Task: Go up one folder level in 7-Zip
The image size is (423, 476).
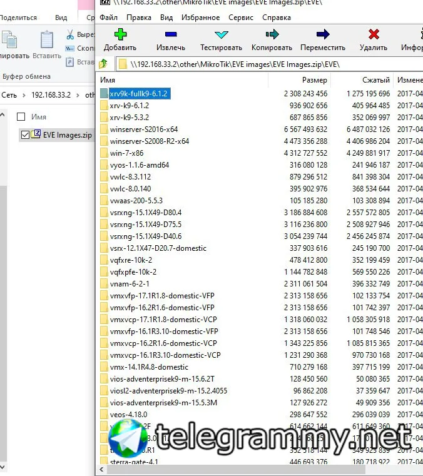Action: click(103, 64)
